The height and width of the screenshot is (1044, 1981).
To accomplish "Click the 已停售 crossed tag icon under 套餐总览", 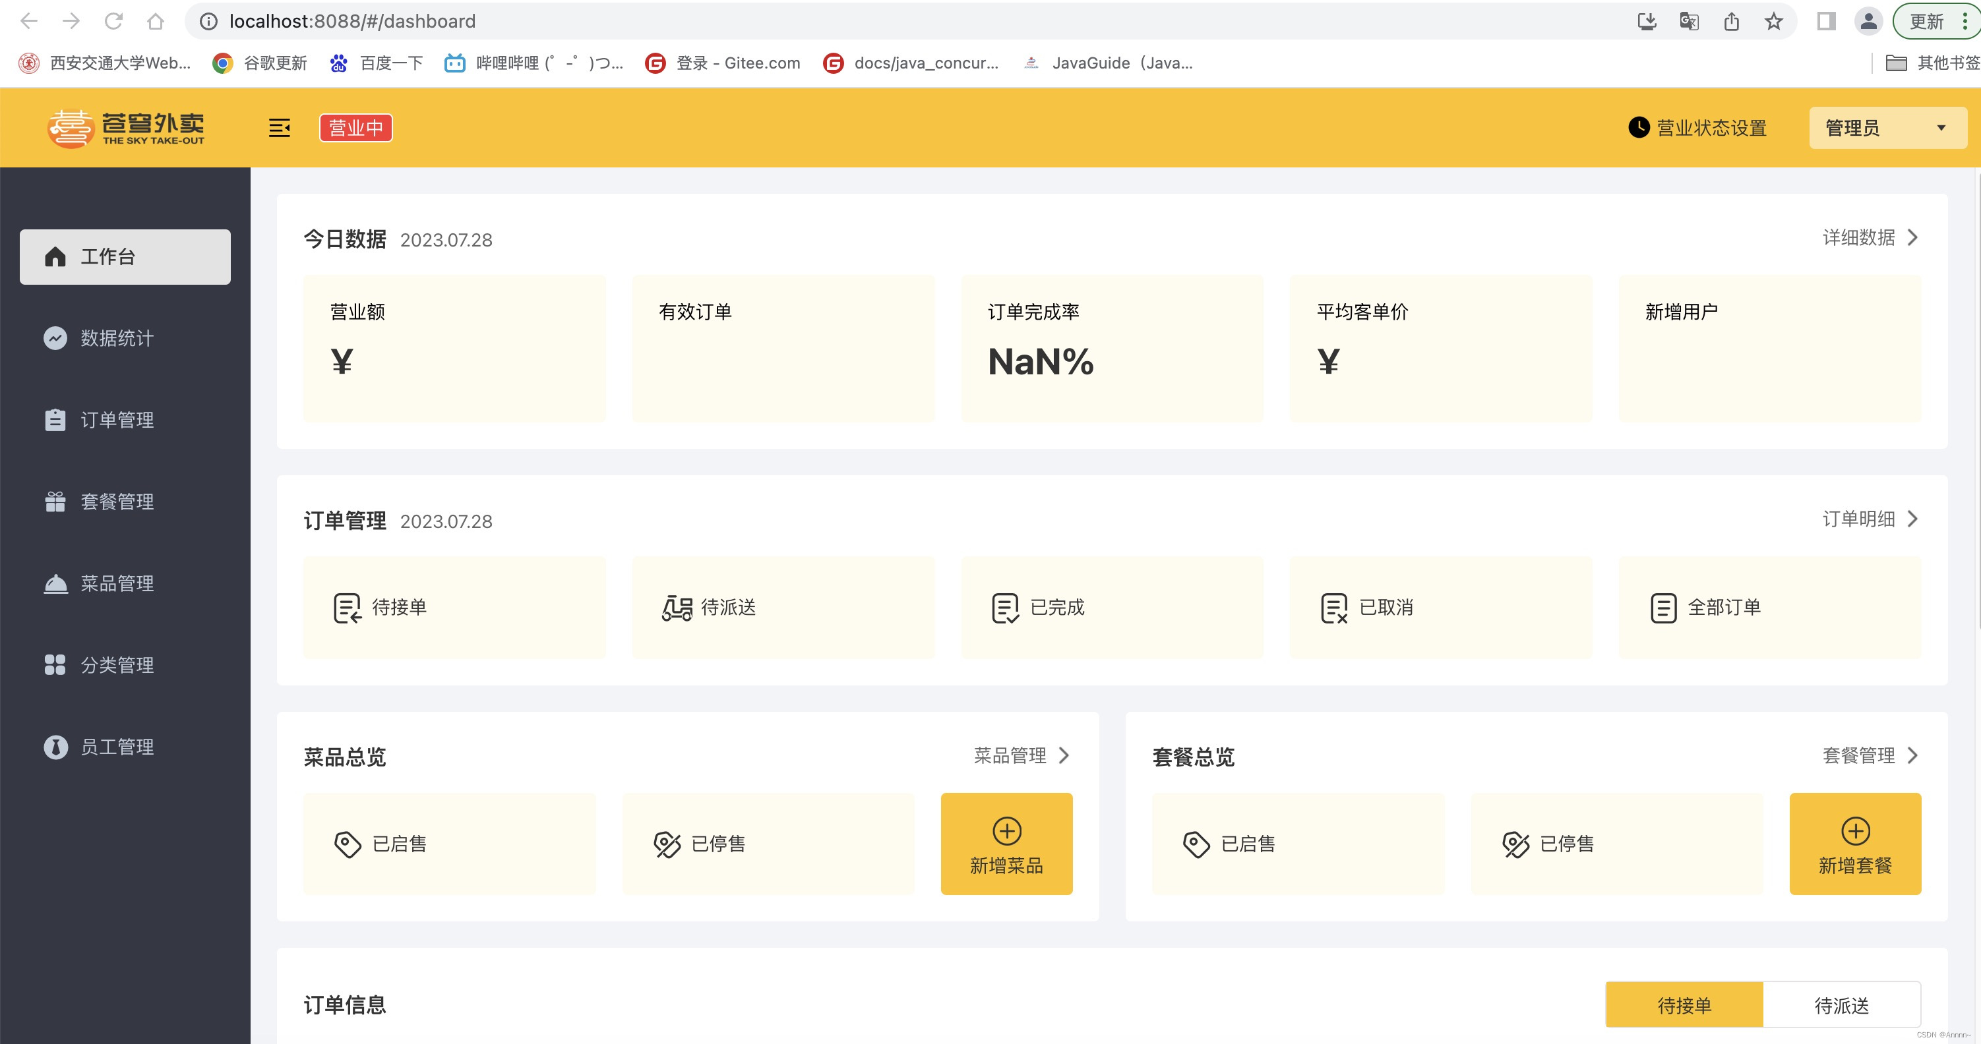I will coord(1515,844).
